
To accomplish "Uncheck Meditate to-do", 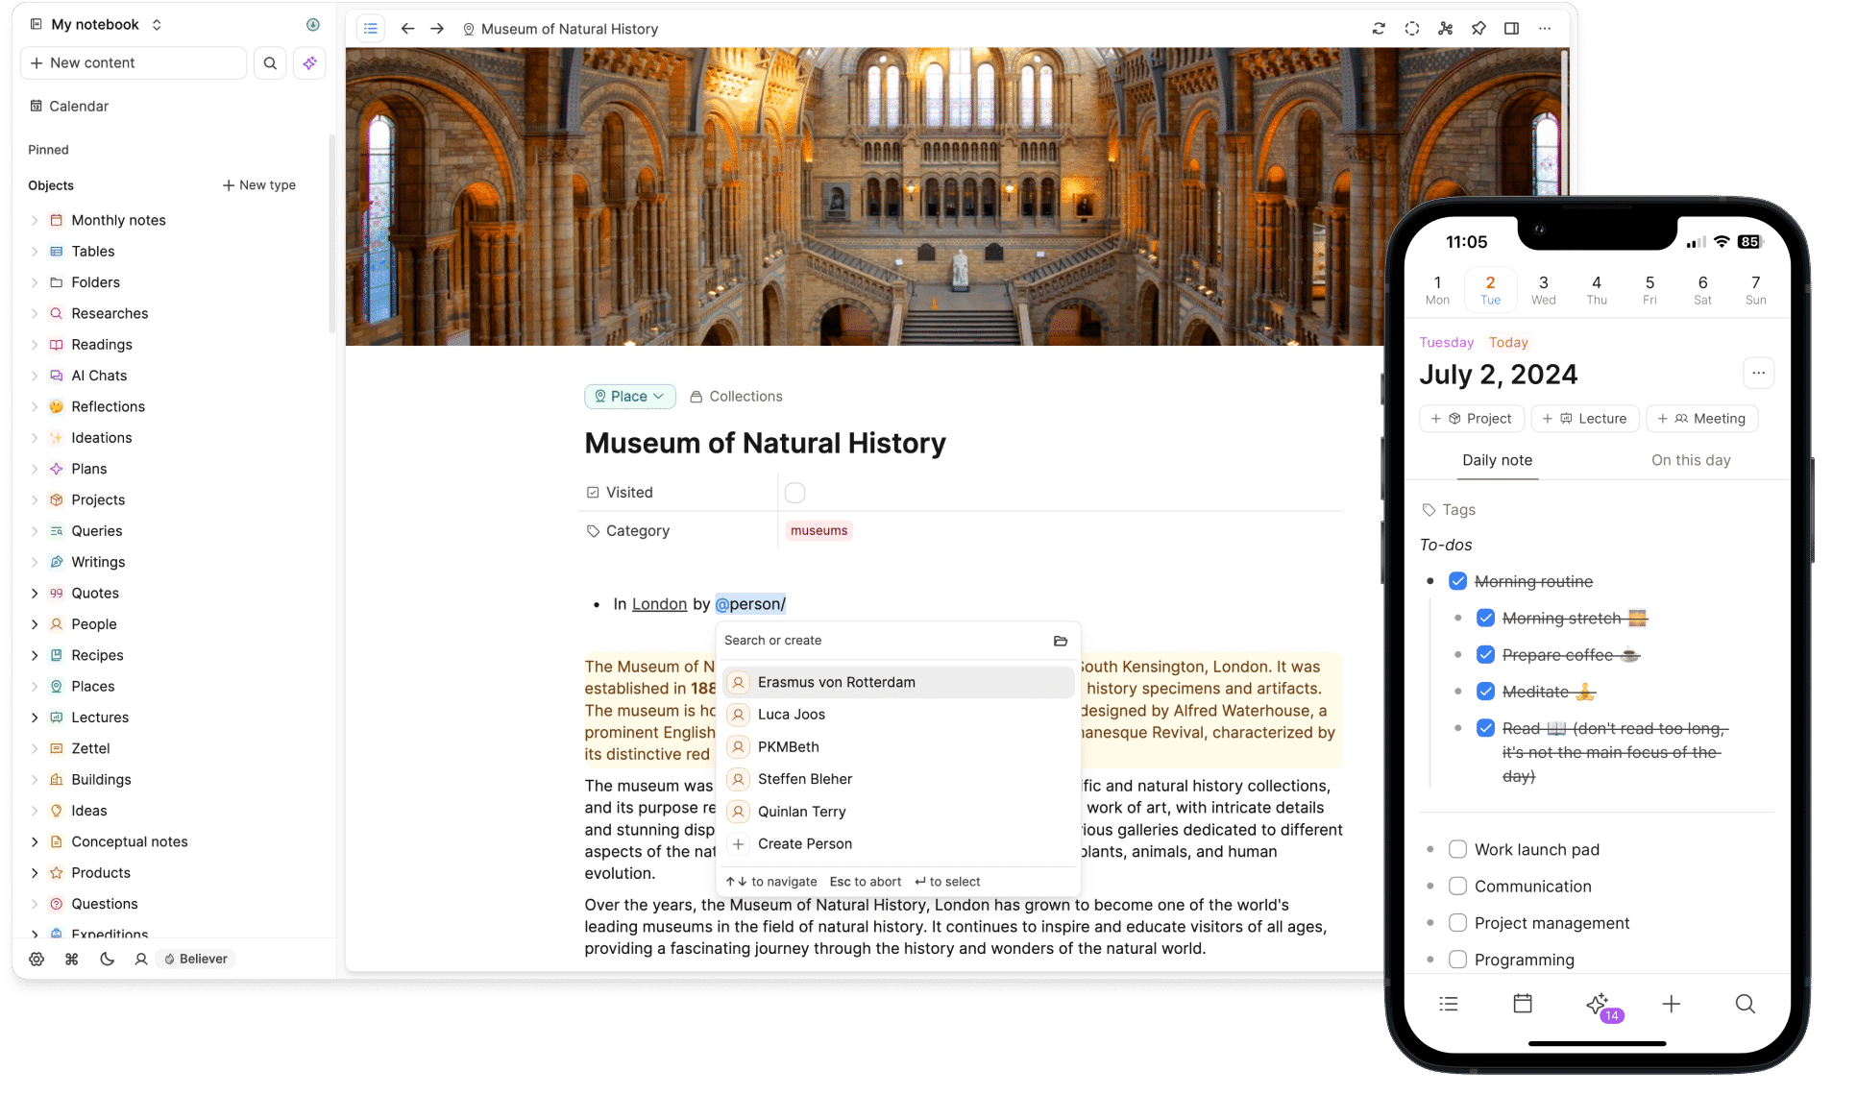I will 1485,691.
